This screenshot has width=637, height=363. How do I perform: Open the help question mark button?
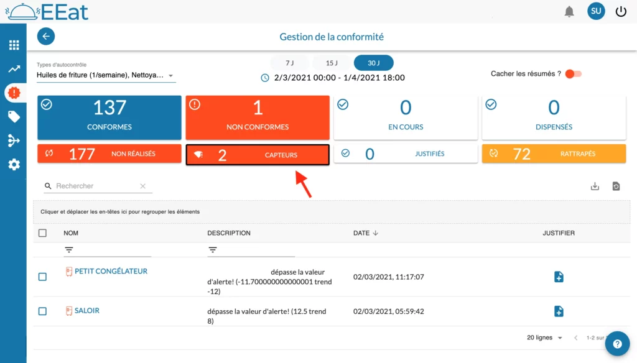pyautogui.click(x=618, y=344)
